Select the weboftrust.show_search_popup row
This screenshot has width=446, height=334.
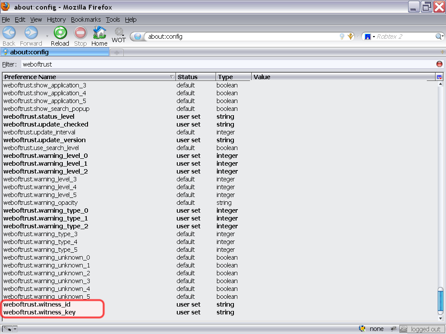coord(220,109)
